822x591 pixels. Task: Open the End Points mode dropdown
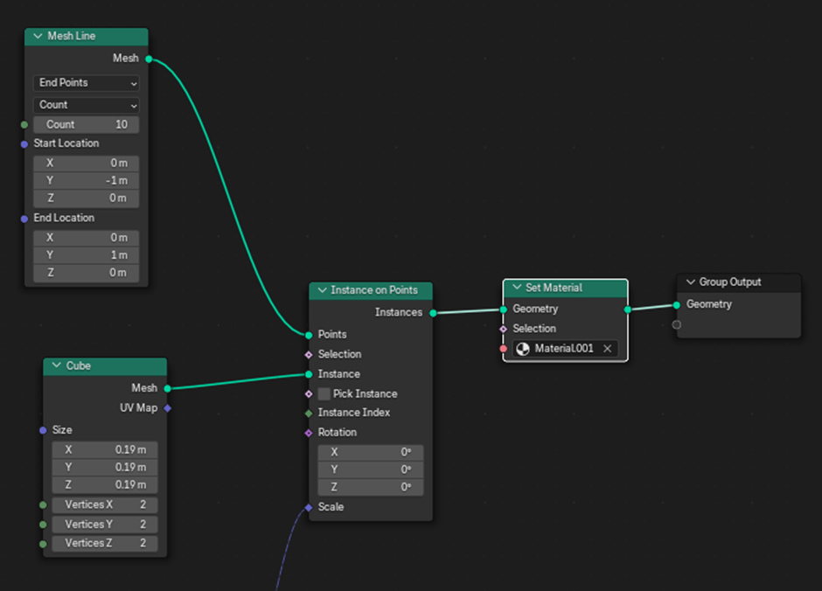click(x=87, y=83)
